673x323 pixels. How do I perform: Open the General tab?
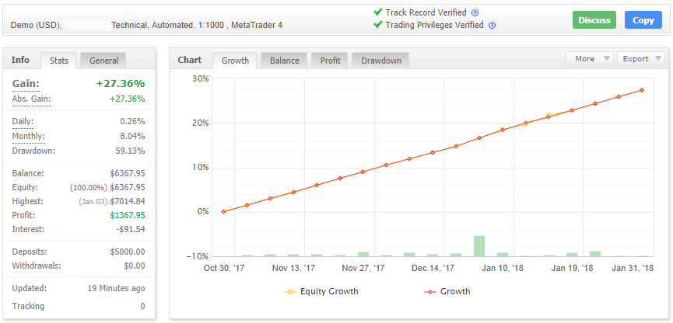coord(103,61)
